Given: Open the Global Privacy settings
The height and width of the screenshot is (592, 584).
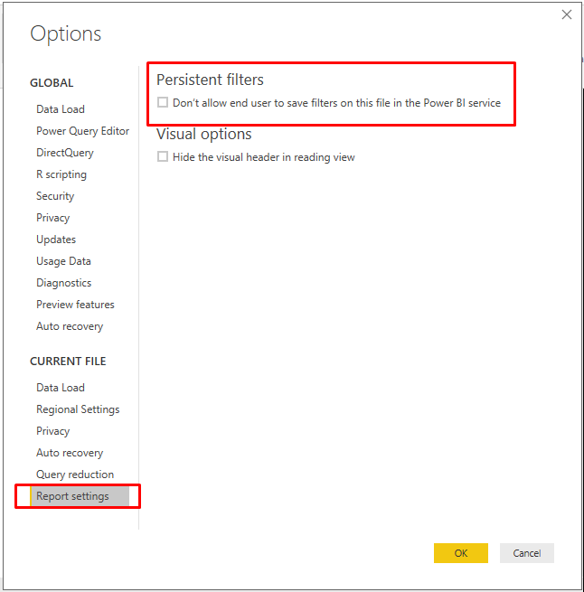Looking at the screenshot, I should (x=52, y=218).
